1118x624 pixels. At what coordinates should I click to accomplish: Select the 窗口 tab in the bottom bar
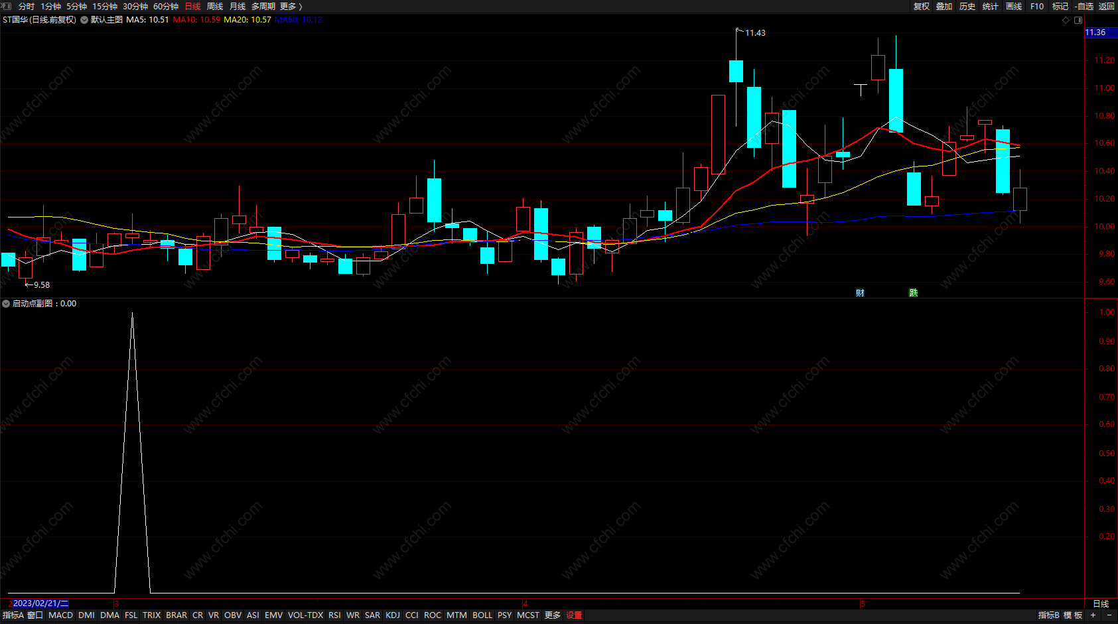point(35,615)
